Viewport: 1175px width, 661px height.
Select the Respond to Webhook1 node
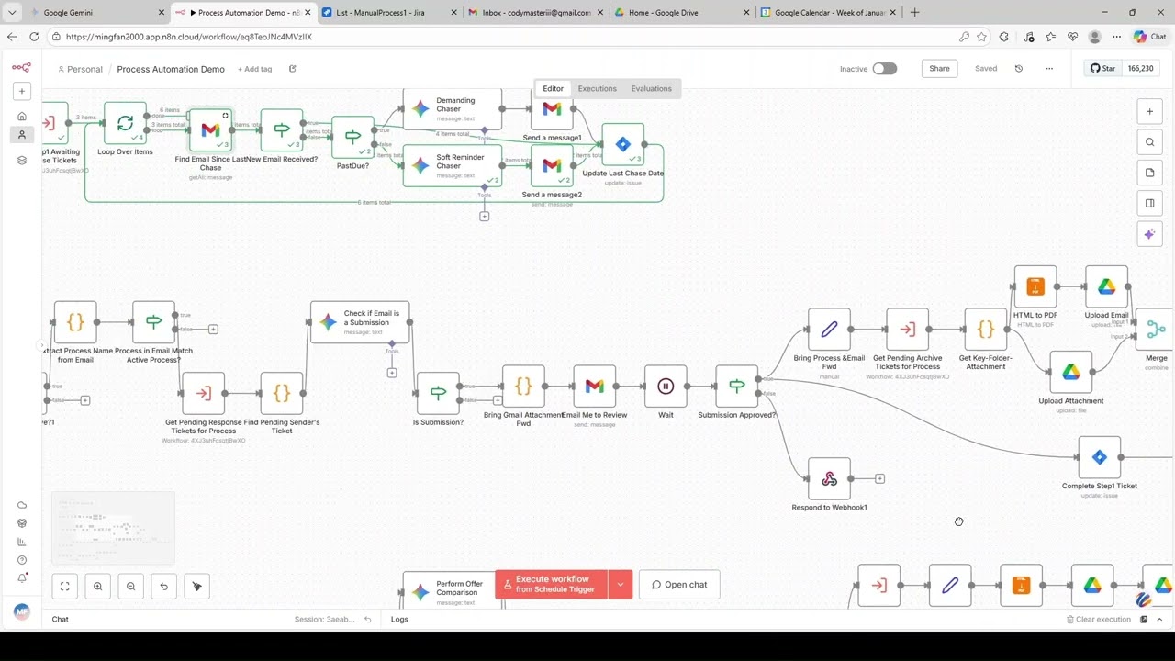pos(829,478)
